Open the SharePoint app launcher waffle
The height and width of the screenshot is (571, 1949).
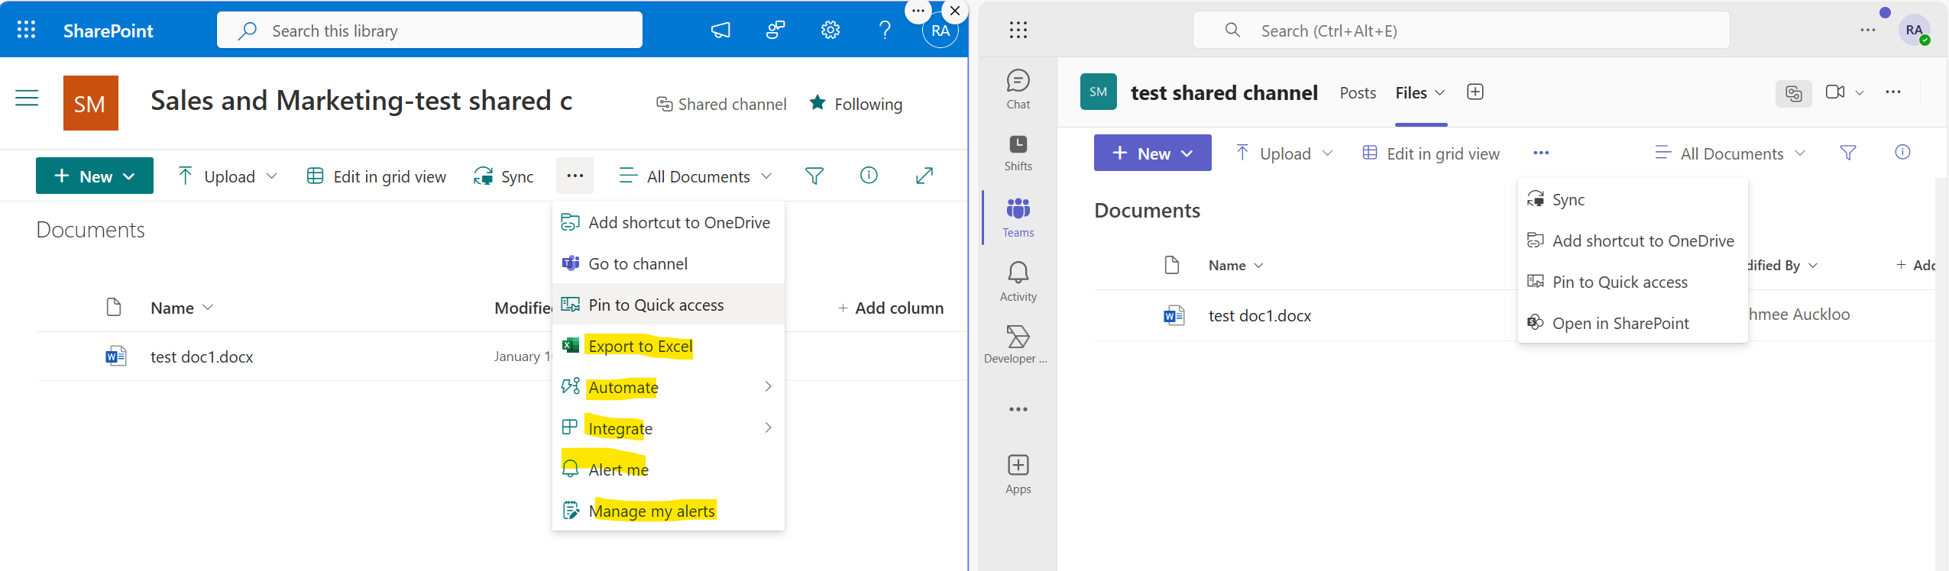27,30
